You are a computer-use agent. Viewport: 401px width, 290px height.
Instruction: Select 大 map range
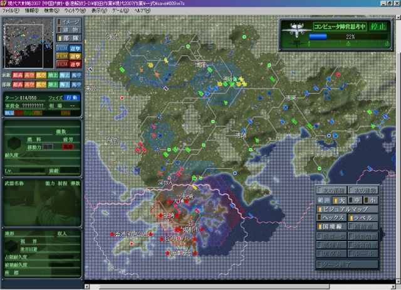[340, 200]
